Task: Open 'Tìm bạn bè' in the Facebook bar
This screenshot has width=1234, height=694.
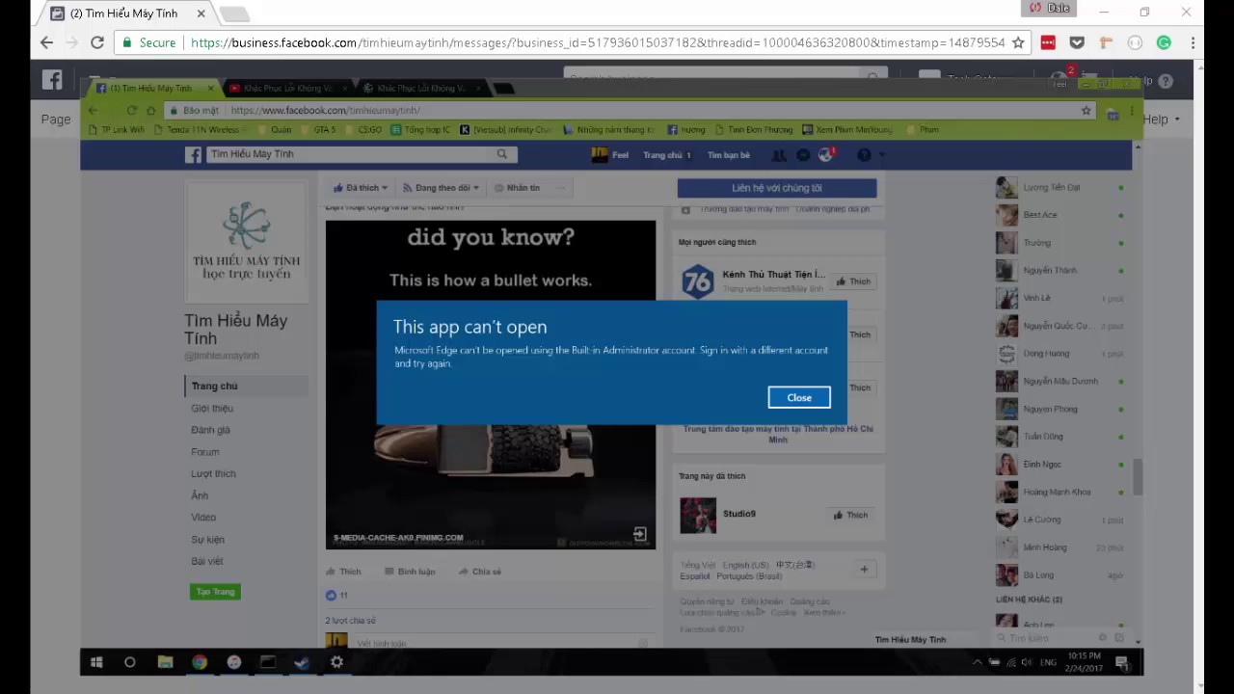Action: [729, 155]
